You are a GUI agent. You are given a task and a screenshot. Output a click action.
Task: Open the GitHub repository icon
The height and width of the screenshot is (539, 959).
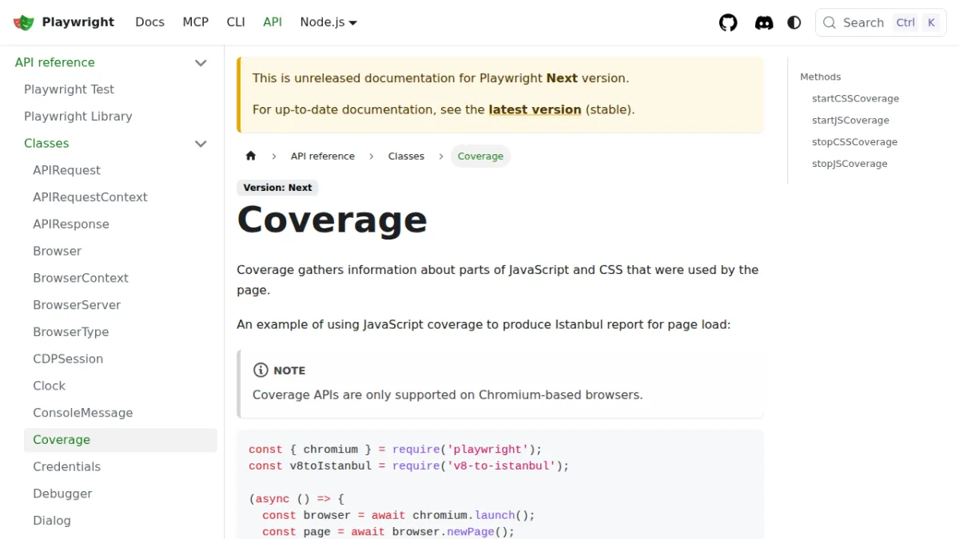click(728, 22)
